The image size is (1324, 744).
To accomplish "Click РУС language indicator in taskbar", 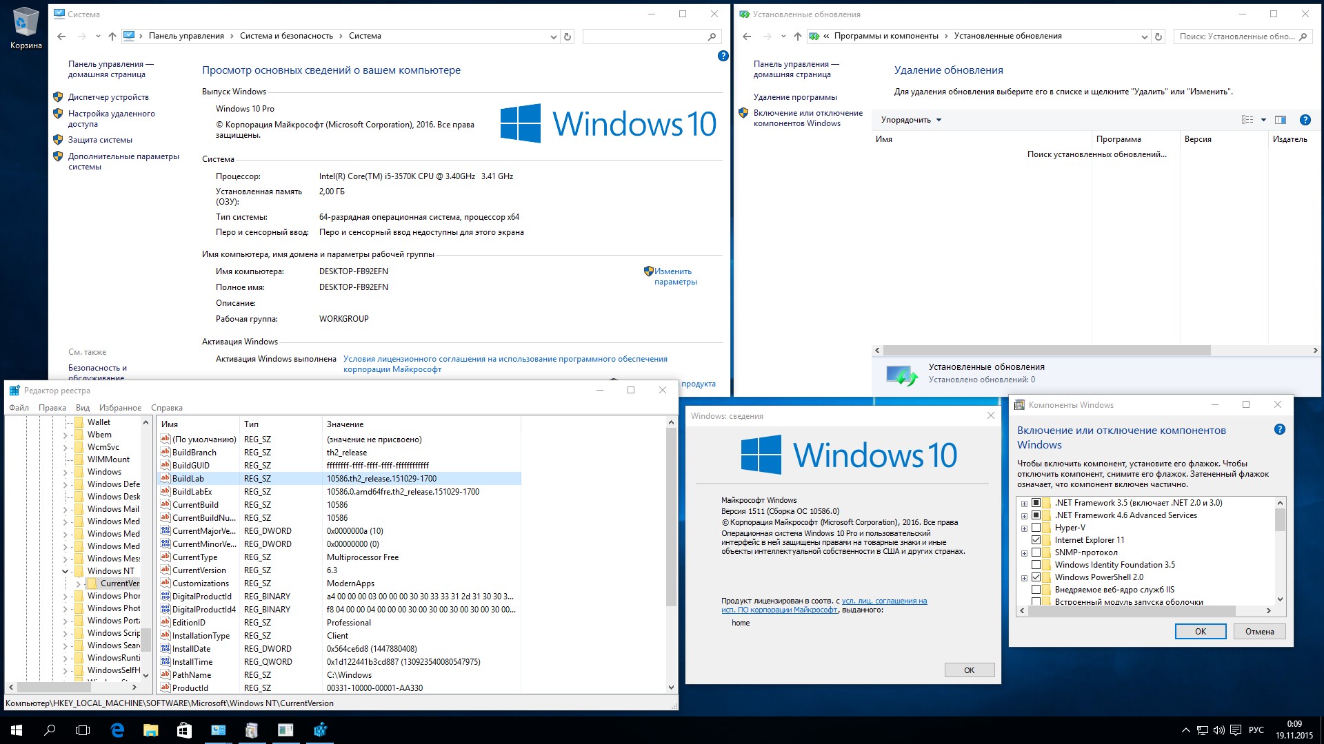I will [x=1256, y=730].
